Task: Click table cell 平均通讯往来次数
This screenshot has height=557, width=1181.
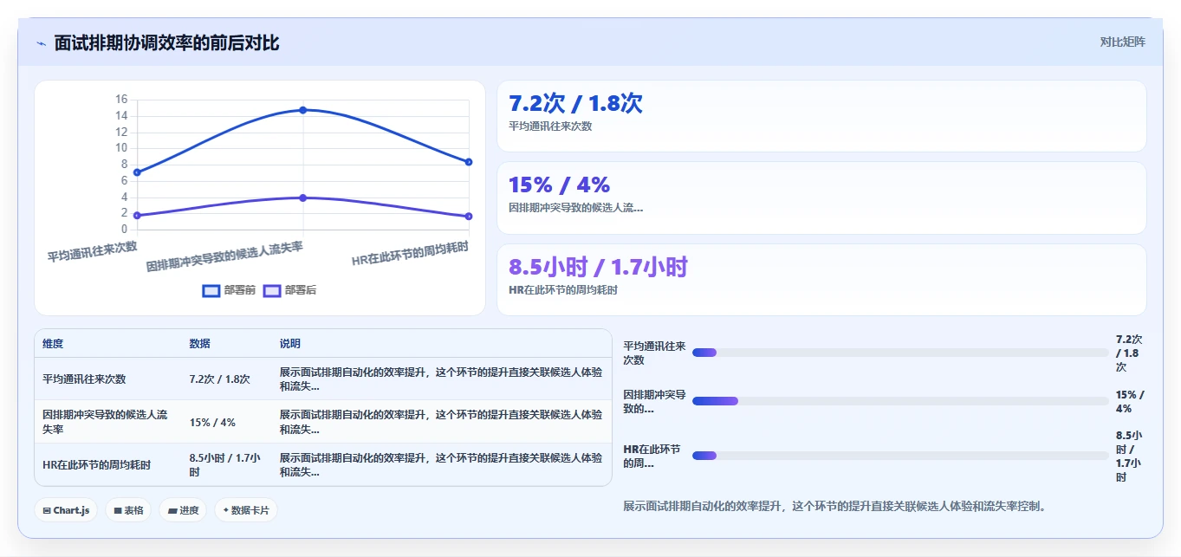Action: [x=84, y=379]
